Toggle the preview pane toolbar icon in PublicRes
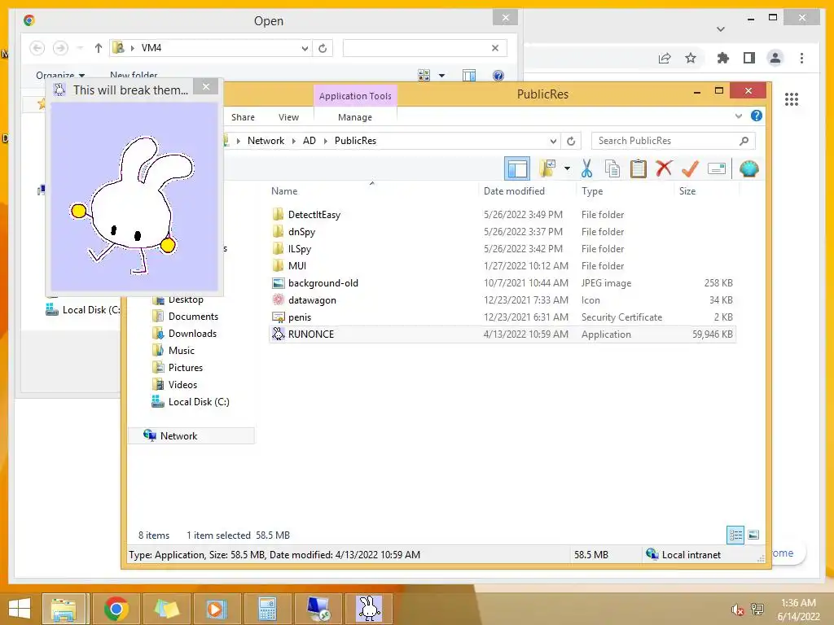The height and width of the screenshot is (625, 834). pos(516,169)
